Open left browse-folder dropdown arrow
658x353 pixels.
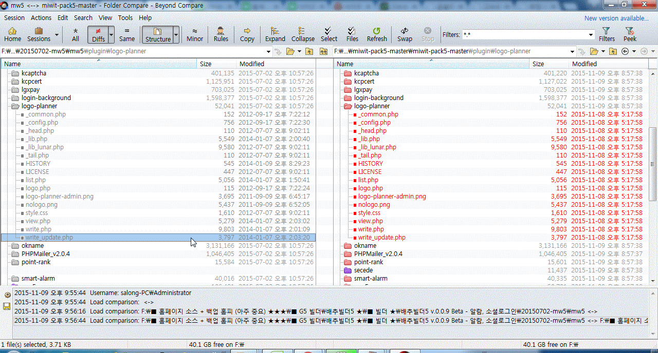pyautogui.click(x=299, y=51)
